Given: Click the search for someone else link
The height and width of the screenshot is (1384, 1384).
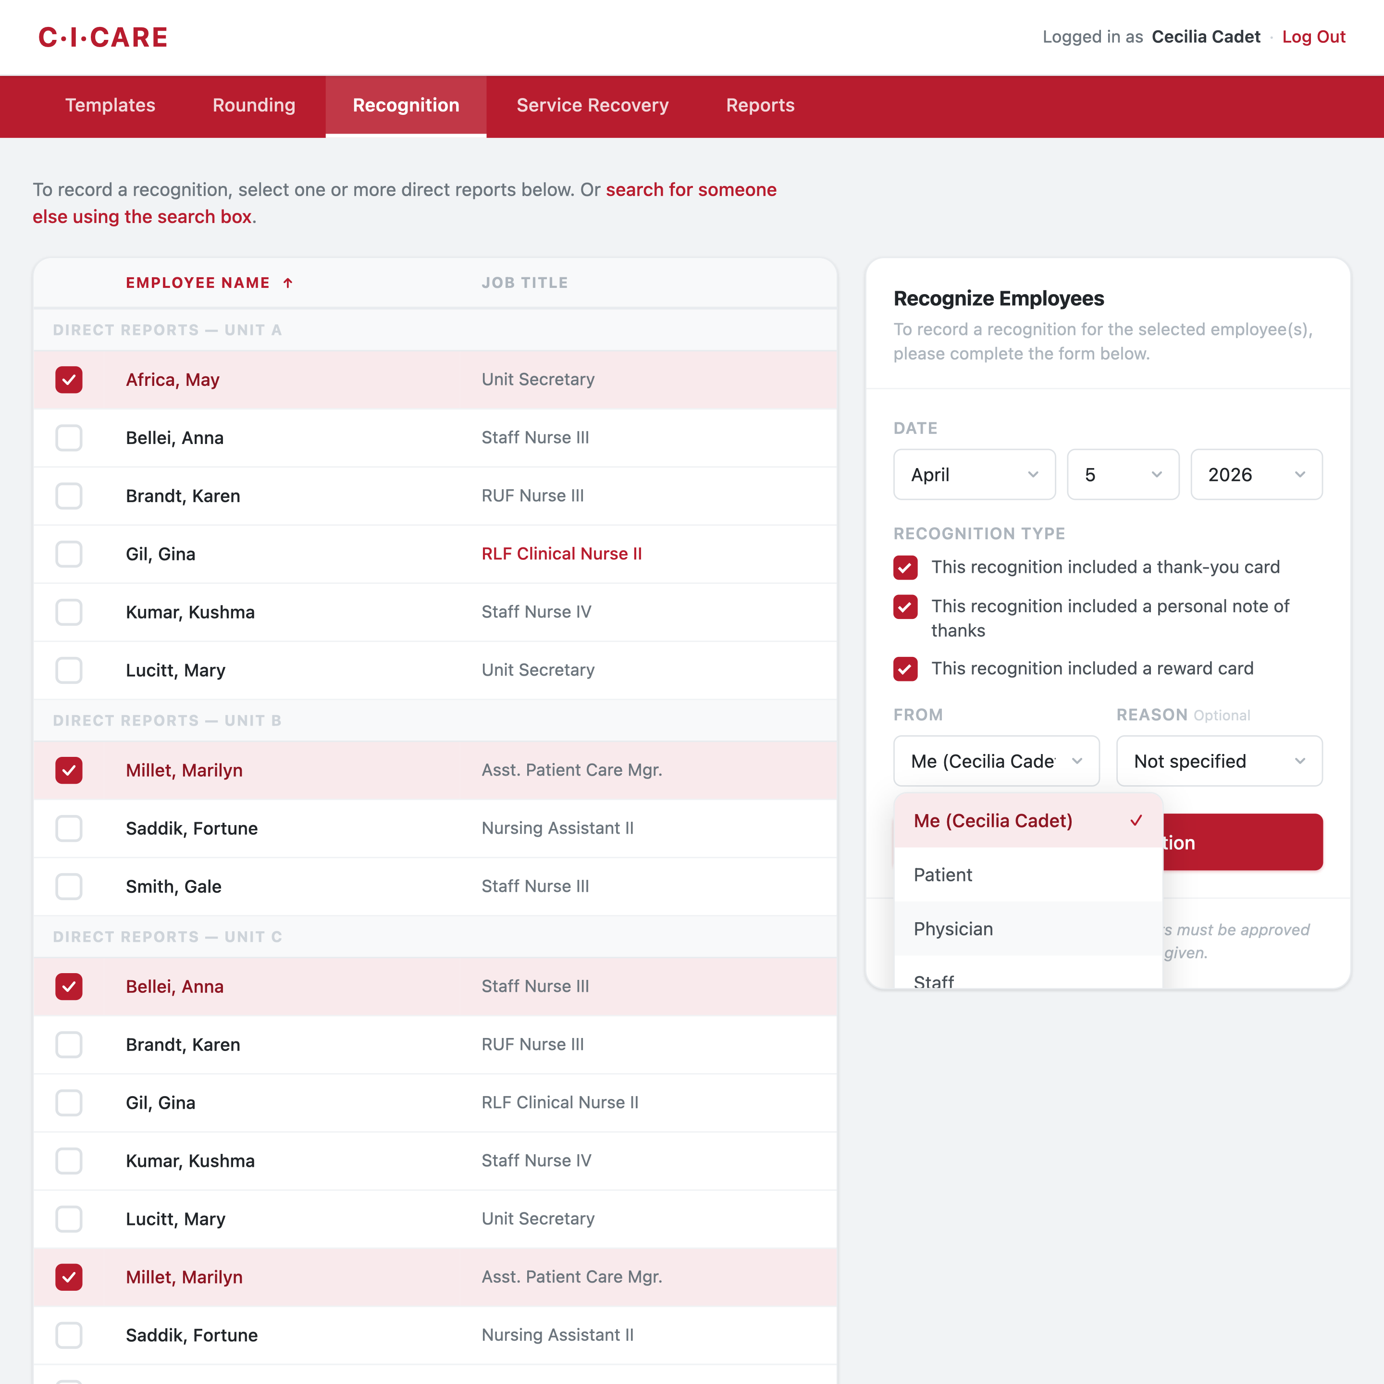Looking at the screenshot, I should pos(691,190).
